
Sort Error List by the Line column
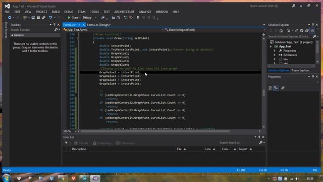212,149
